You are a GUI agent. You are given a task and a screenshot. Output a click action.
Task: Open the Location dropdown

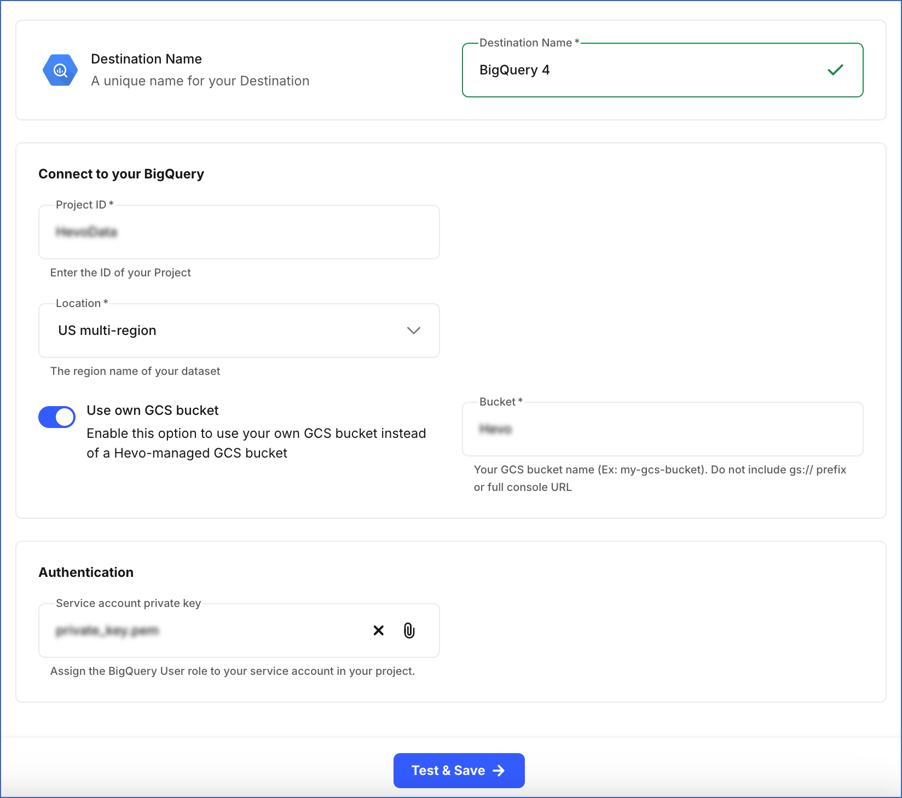239,331
